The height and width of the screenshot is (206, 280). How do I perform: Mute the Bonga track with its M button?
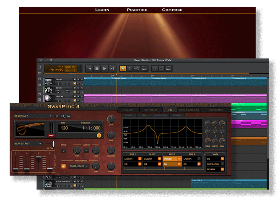(x=78, y=88)
